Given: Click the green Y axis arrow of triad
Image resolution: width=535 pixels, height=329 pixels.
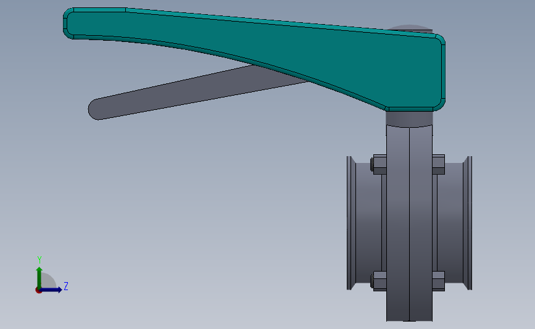Looking at the screenshot, I should pyautogui.click(x=39, y=277).
